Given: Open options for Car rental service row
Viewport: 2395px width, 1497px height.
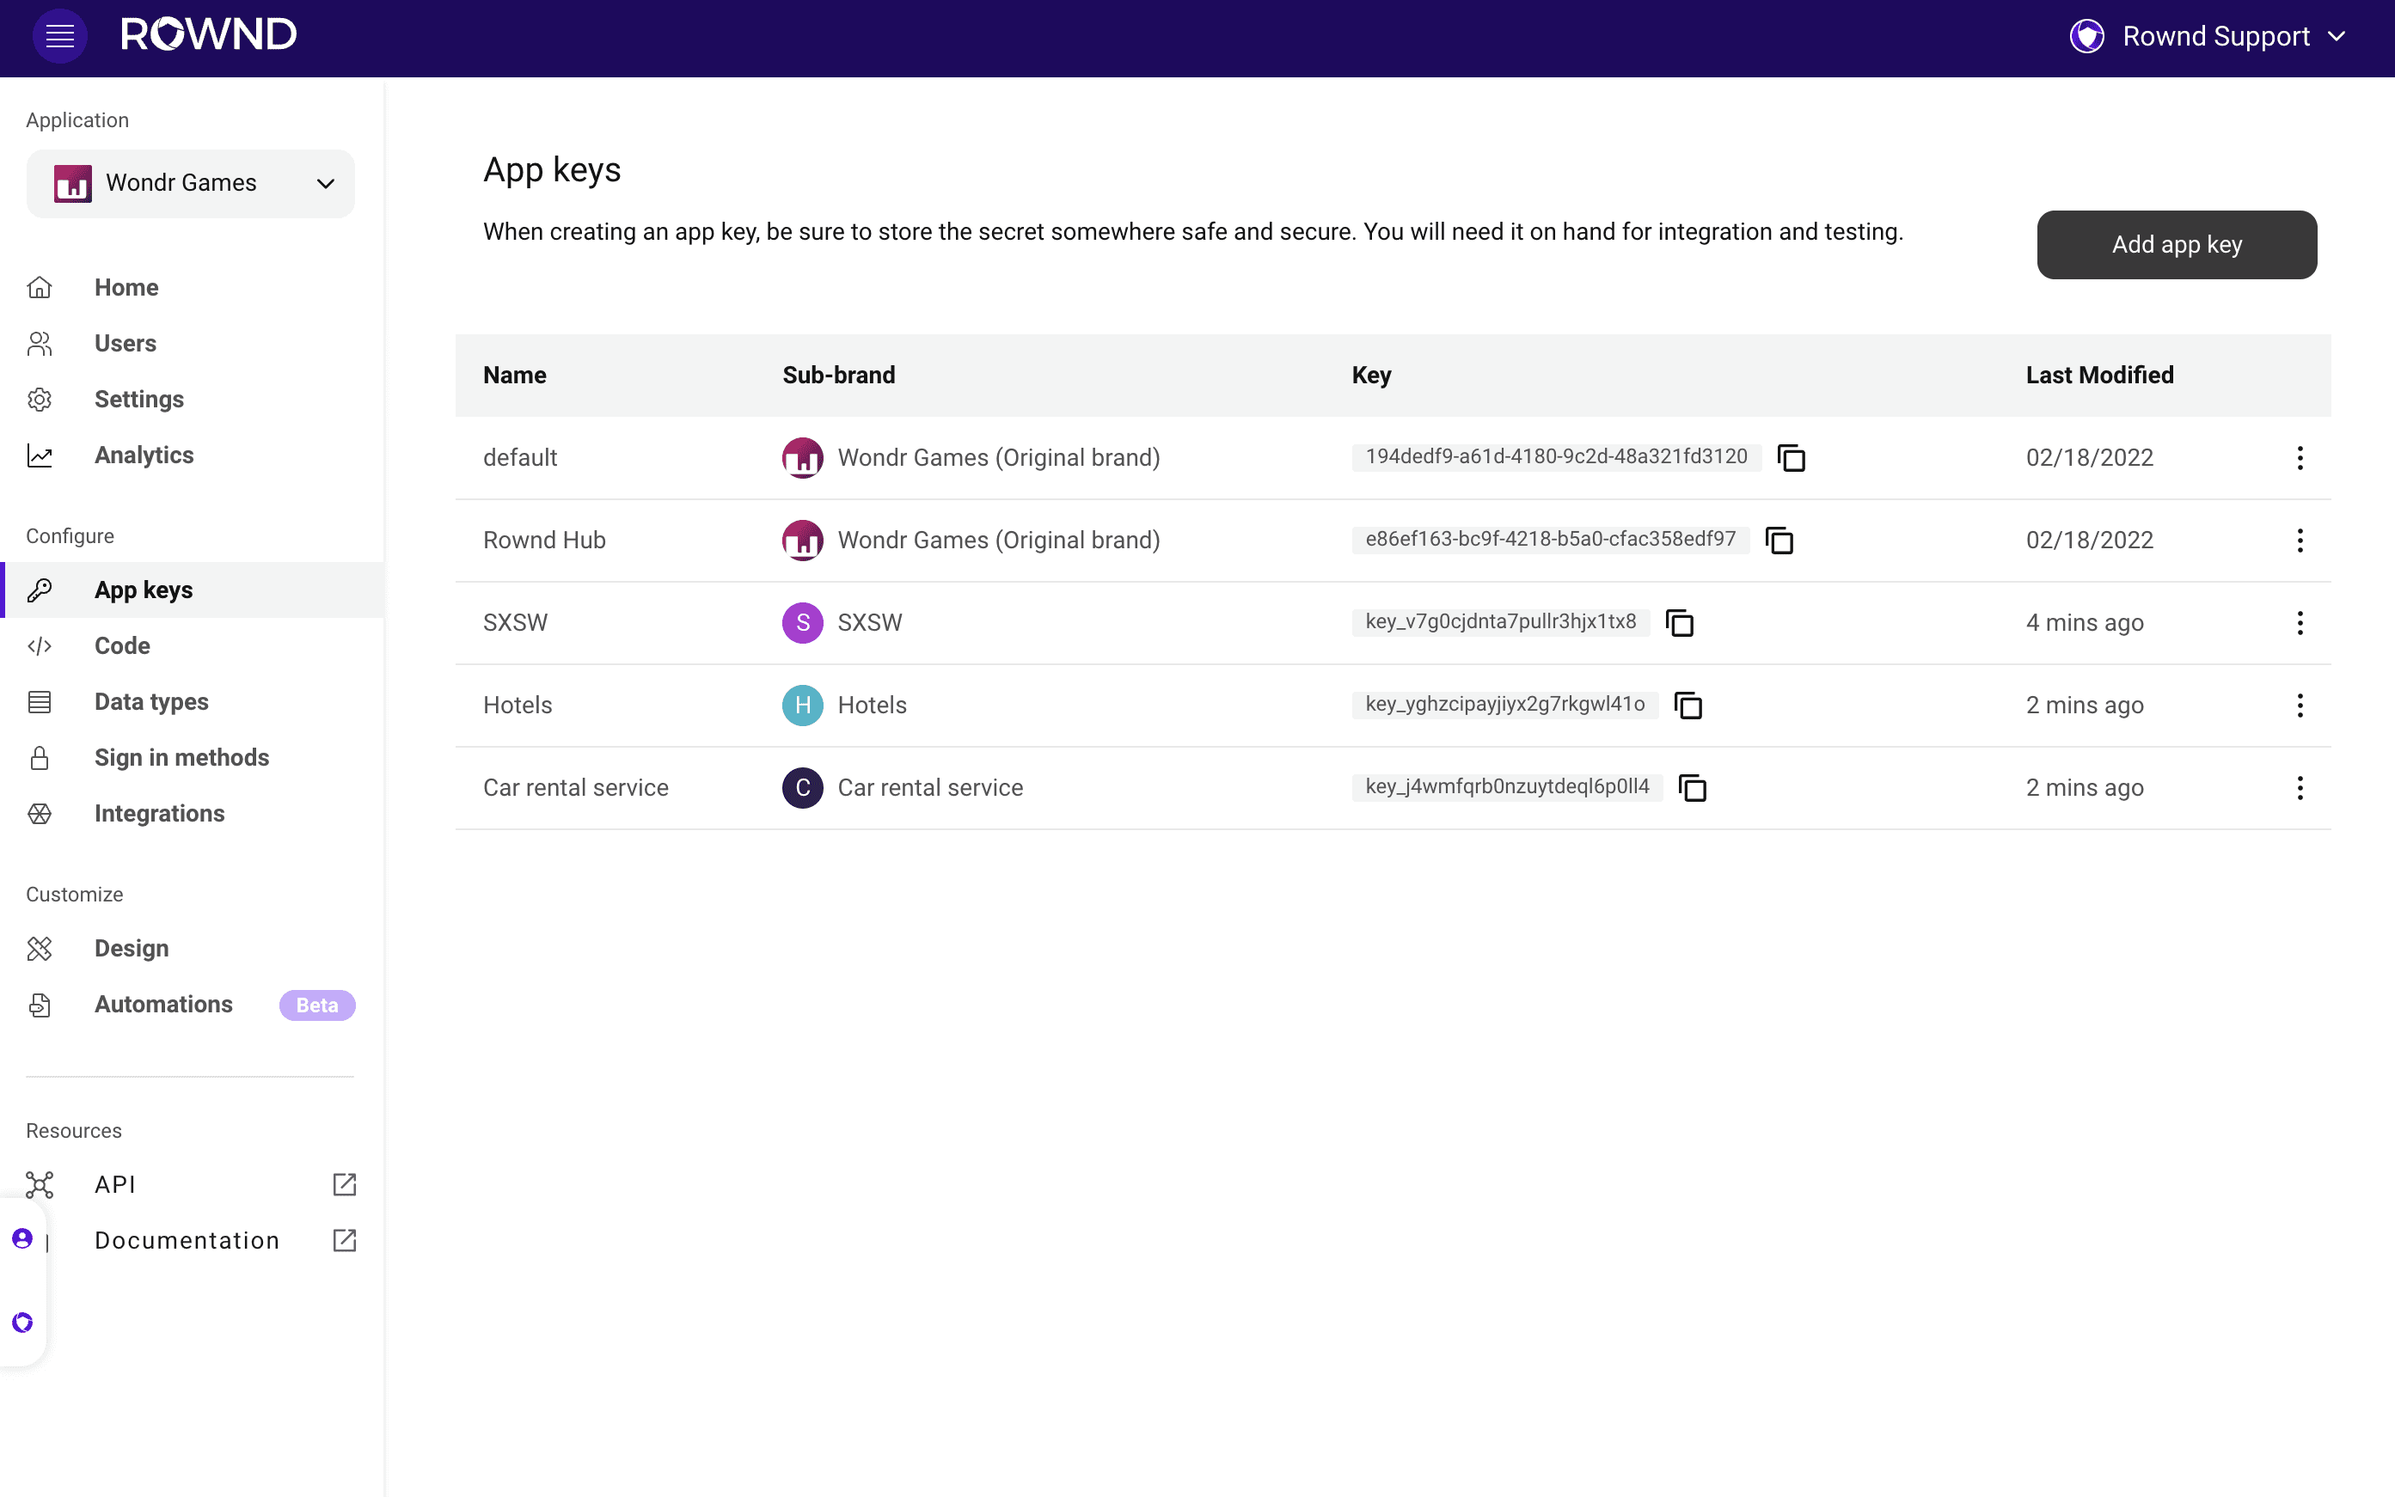Looking at the screenshot, I should coord(2300,788).
